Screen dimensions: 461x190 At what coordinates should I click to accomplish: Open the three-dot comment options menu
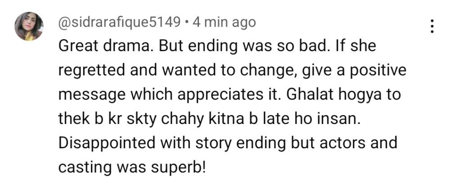[x=431, y=26]
